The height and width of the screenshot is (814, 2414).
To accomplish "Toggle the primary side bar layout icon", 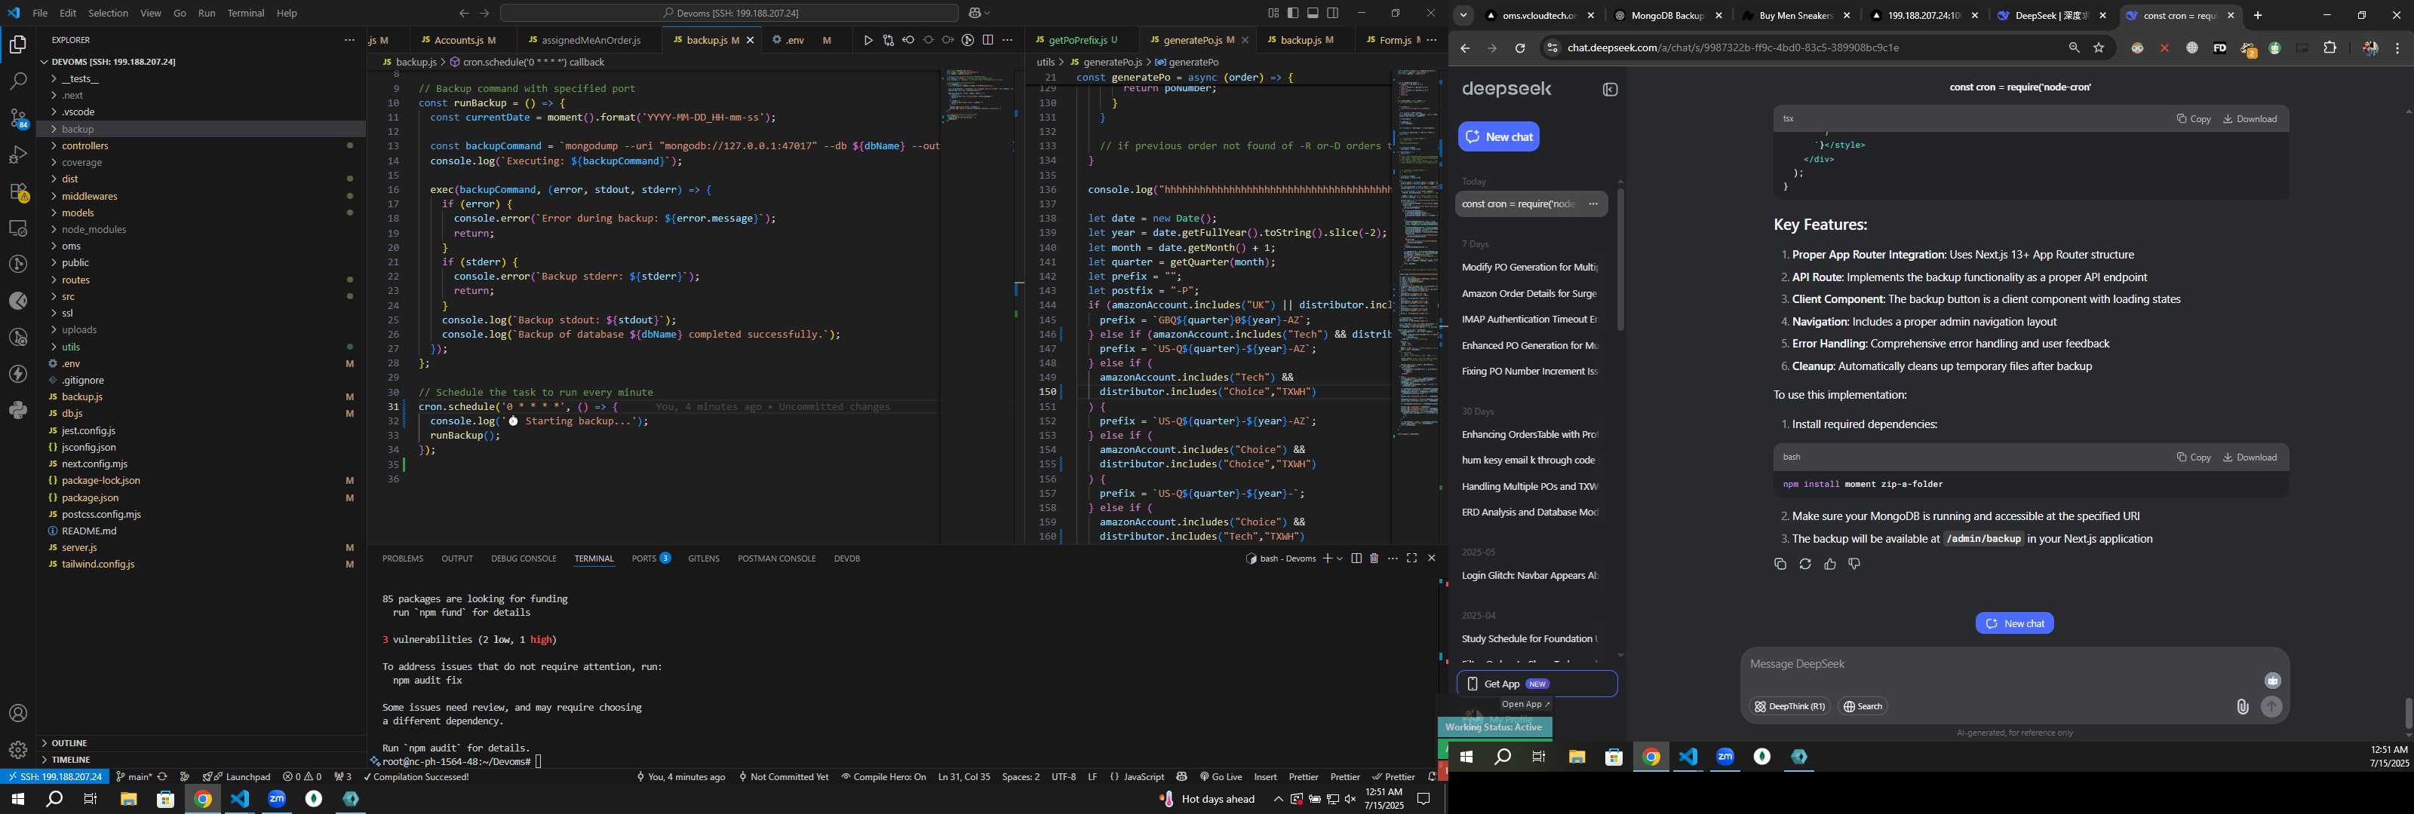I will pyautogui.click(x=1293, y=13).
